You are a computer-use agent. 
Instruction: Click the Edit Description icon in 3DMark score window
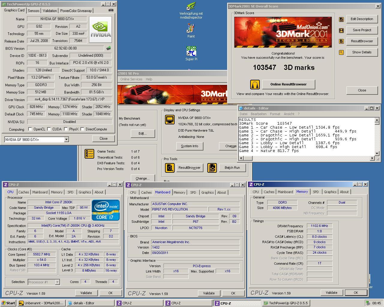point(341,19)
